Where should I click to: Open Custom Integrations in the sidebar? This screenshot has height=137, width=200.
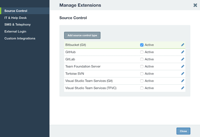pyautogui.click(x=20, y=38)
